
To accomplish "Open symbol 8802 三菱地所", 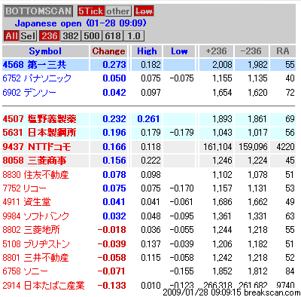I will point(31,230).
